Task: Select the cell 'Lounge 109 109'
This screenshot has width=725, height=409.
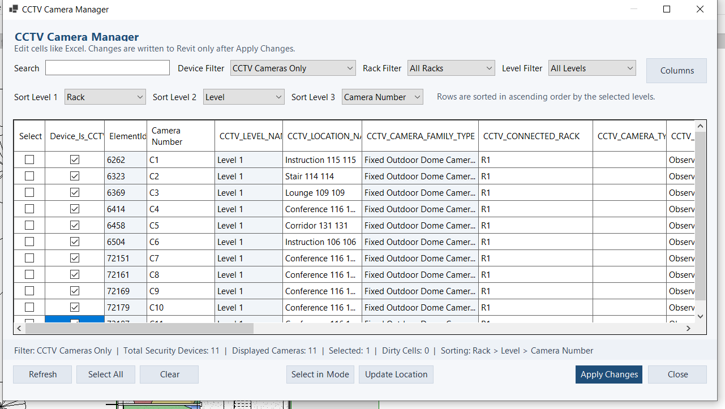Action: (x=322, y=192)
